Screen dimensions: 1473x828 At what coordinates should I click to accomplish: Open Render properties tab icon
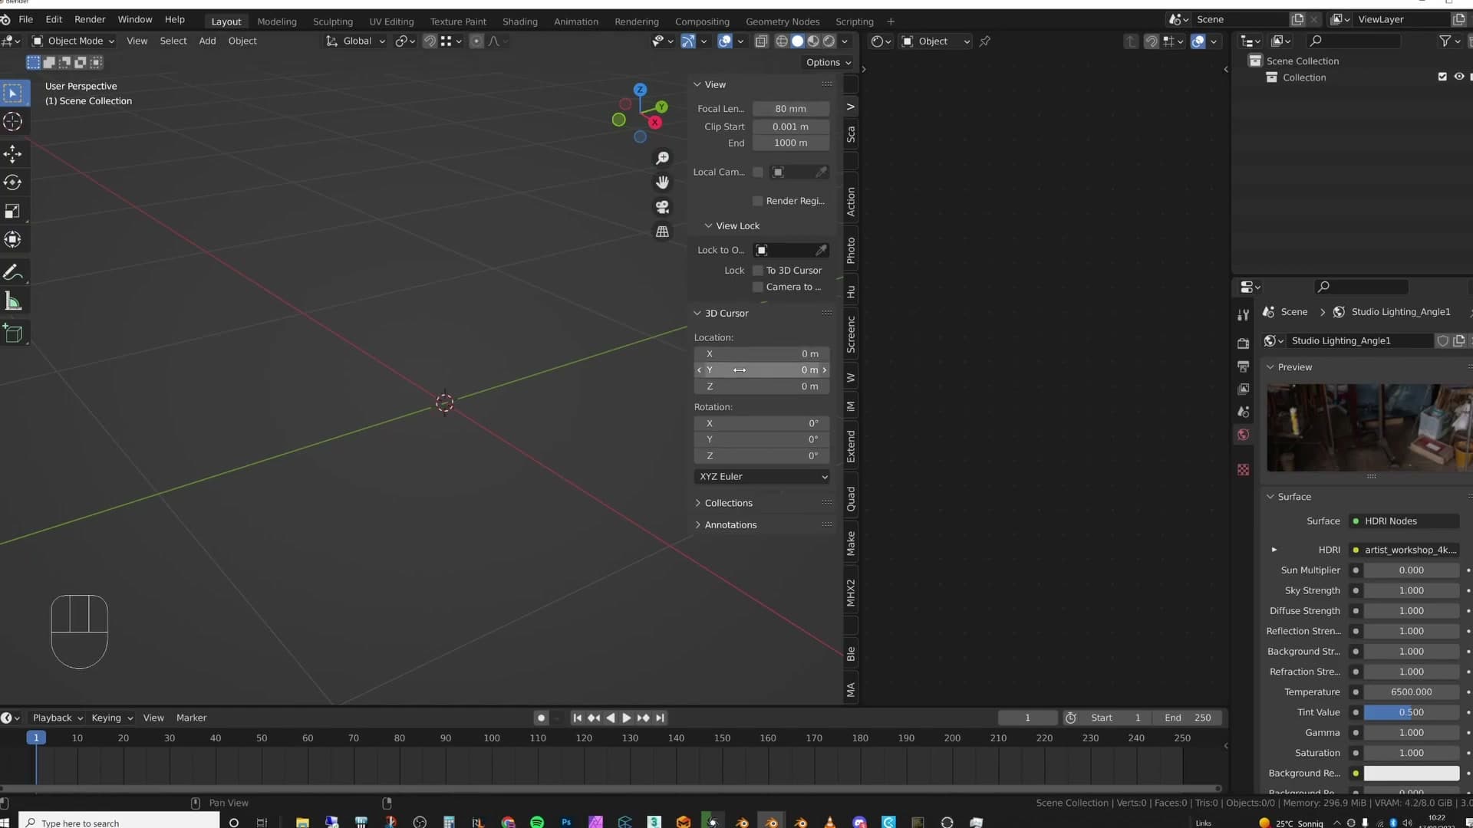click(1244, 343)
